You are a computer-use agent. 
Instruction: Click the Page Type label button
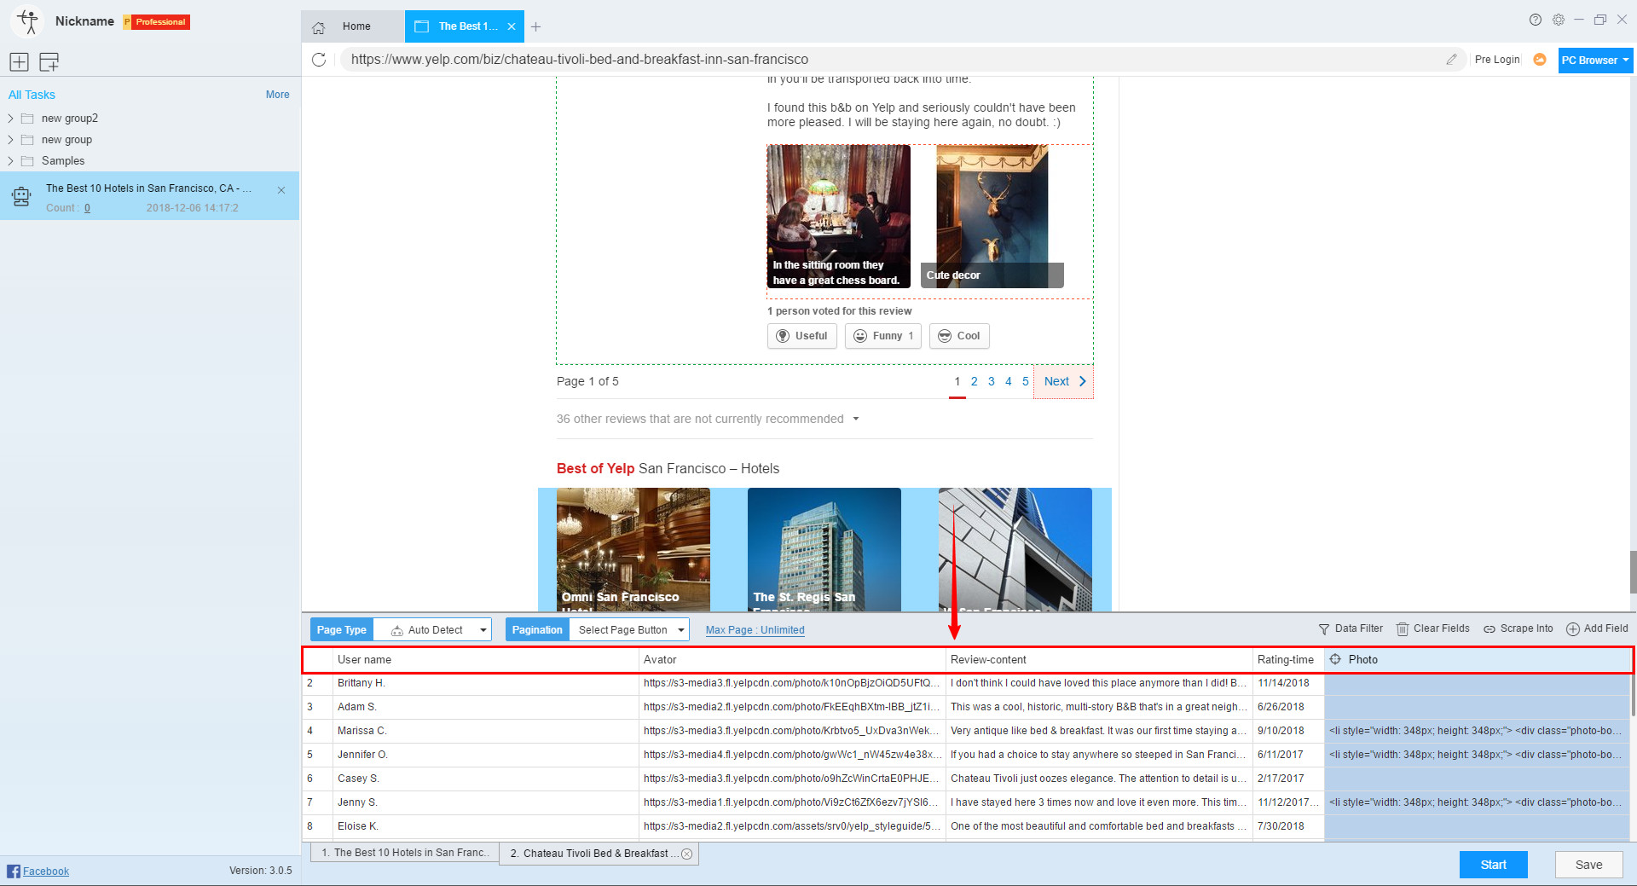pos(342,630)
